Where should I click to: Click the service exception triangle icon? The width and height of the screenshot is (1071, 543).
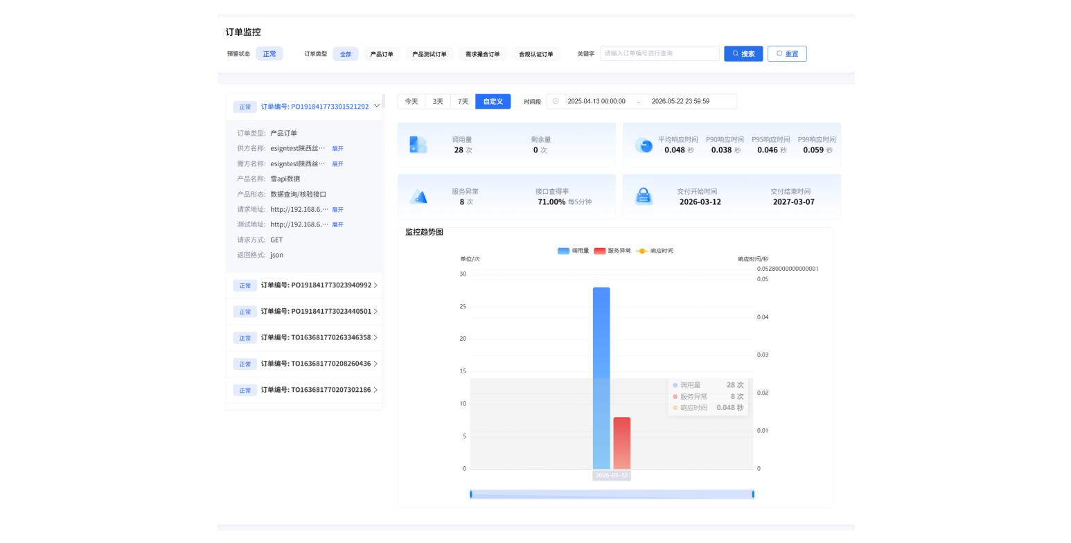tap(418, 197)
